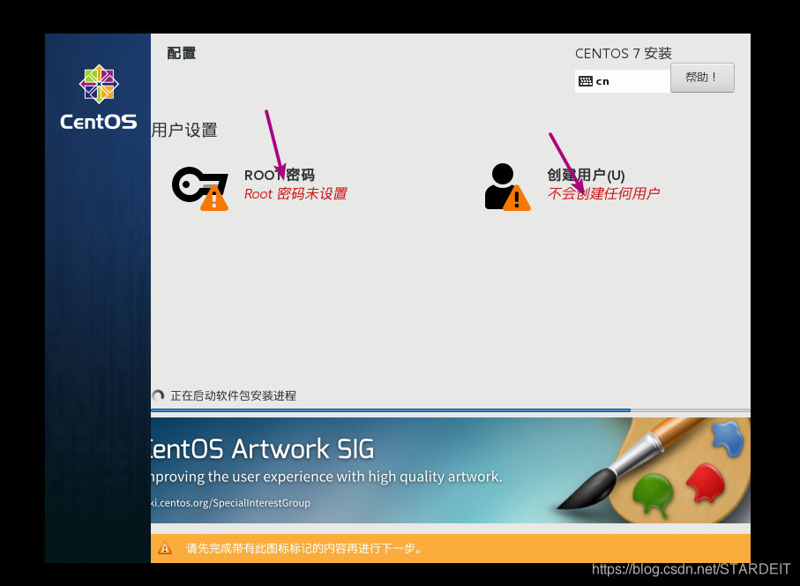Screen dimensions: 800x586
Task: Click the CentOS logo in sidebar
Action: point(99,97)
